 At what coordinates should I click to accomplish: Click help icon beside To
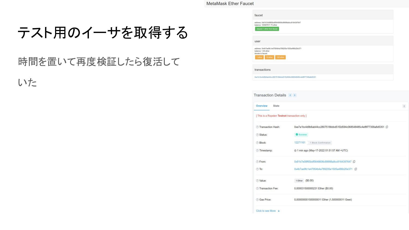coord(257,169)
